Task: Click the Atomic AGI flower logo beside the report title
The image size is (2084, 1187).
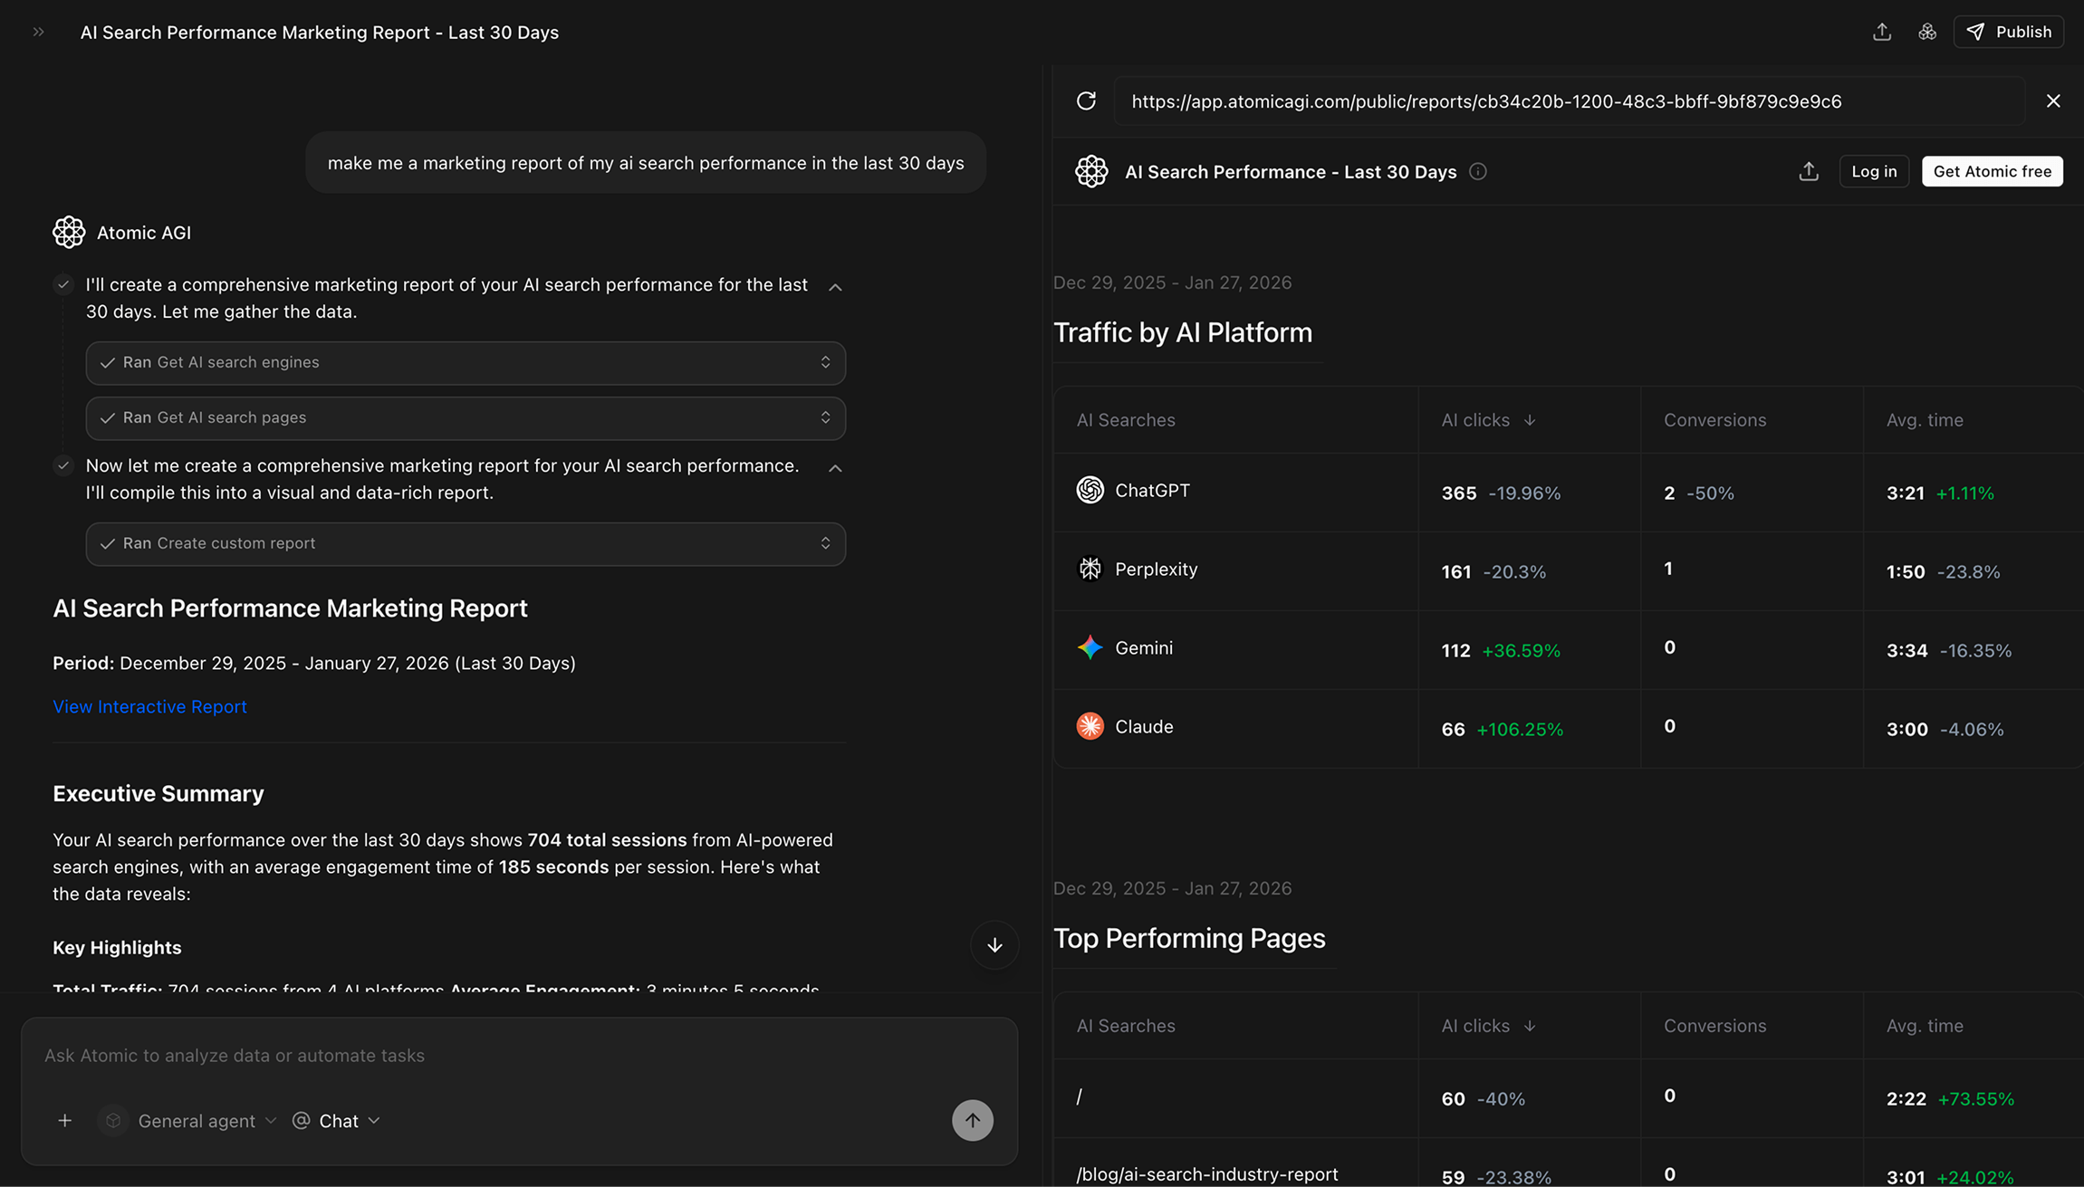Action: pos(1092,171)
